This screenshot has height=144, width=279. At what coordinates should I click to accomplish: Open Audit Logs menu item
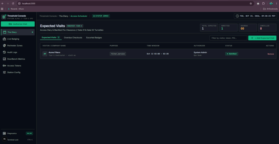(x=18, y=52)
